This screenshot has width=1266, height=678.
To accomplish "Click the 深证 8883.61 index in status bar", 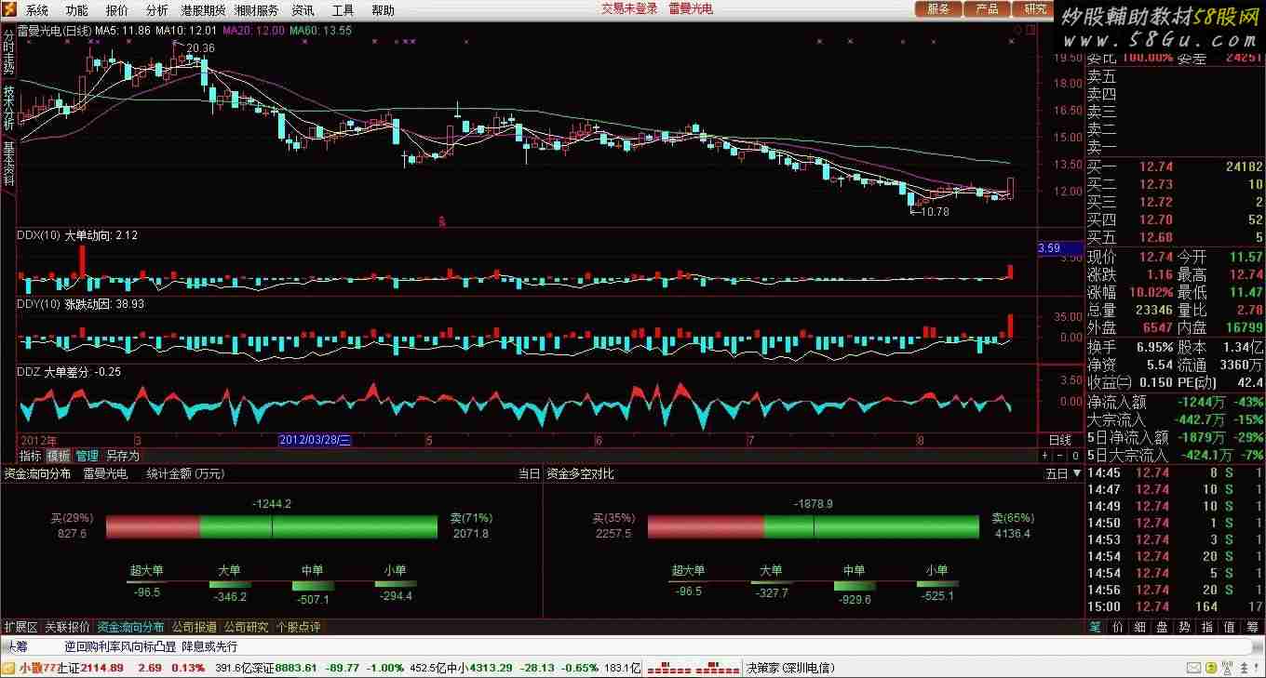I will click(285, 668).
